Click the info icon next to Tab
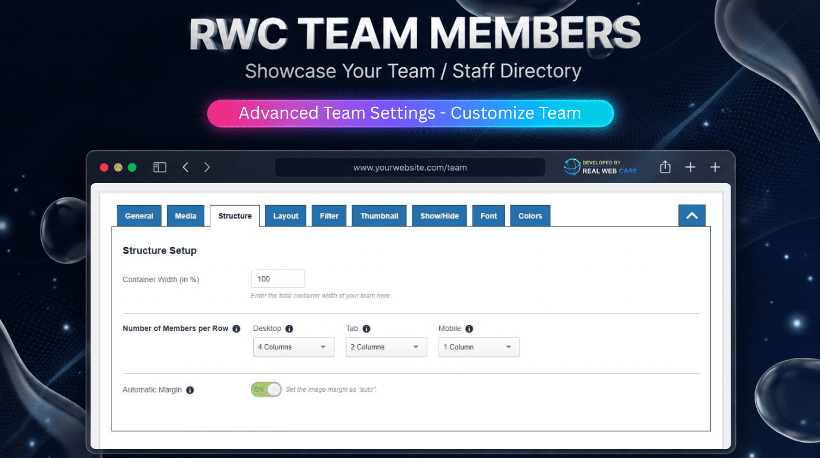The image size is (820, 458). point(366,329)
